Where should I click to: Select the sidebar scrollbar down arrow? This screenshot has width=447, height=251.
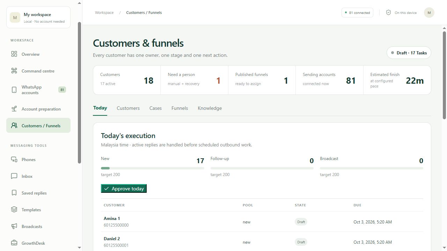tap(79, 248)
